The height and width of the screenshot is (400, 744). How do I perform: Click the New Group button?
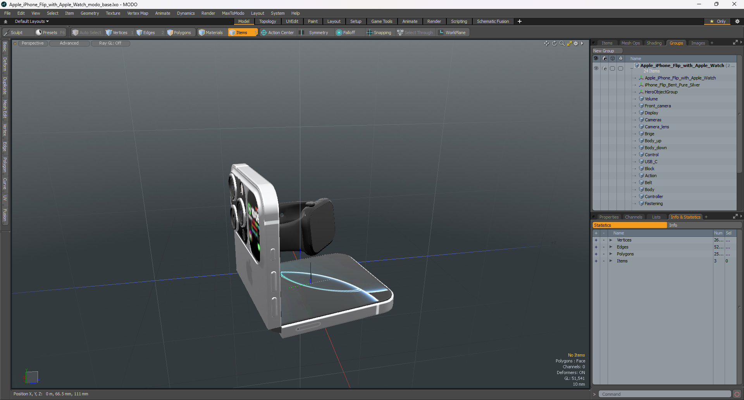[x=607, y=51]
